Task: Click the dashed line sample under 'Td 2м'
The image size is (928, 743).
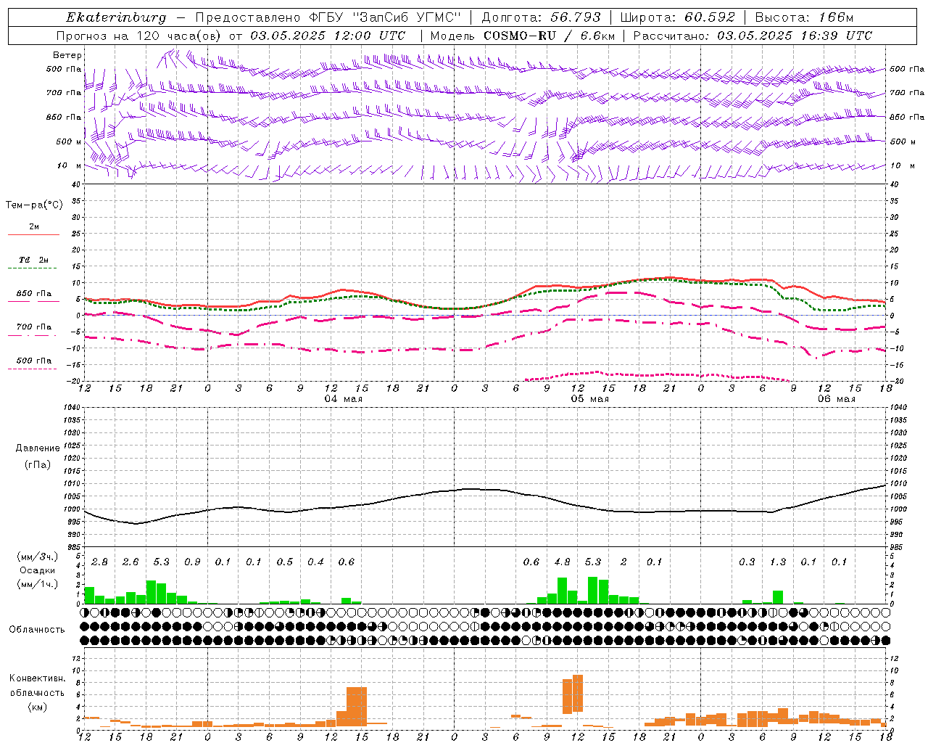Action: click(x=34, y=268)
